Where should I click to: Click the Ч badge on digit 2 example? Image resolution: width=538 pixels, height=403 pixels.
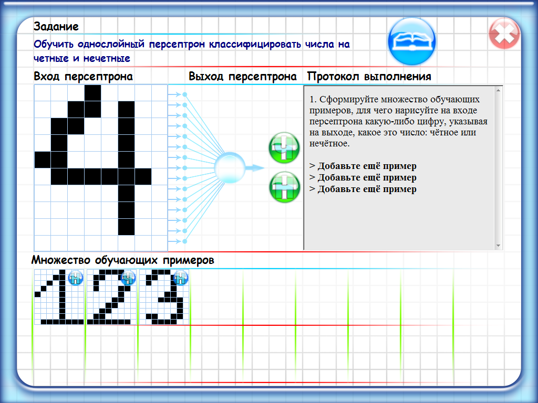point(128,278)
